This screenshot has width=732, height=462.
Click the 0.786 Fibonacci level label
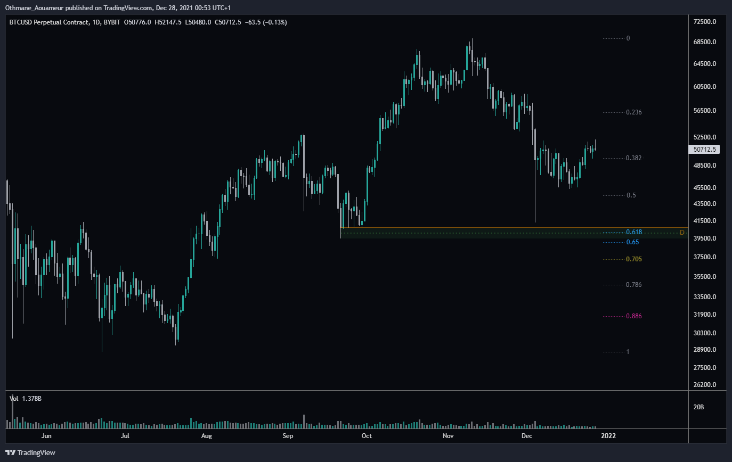coord(634,285)
